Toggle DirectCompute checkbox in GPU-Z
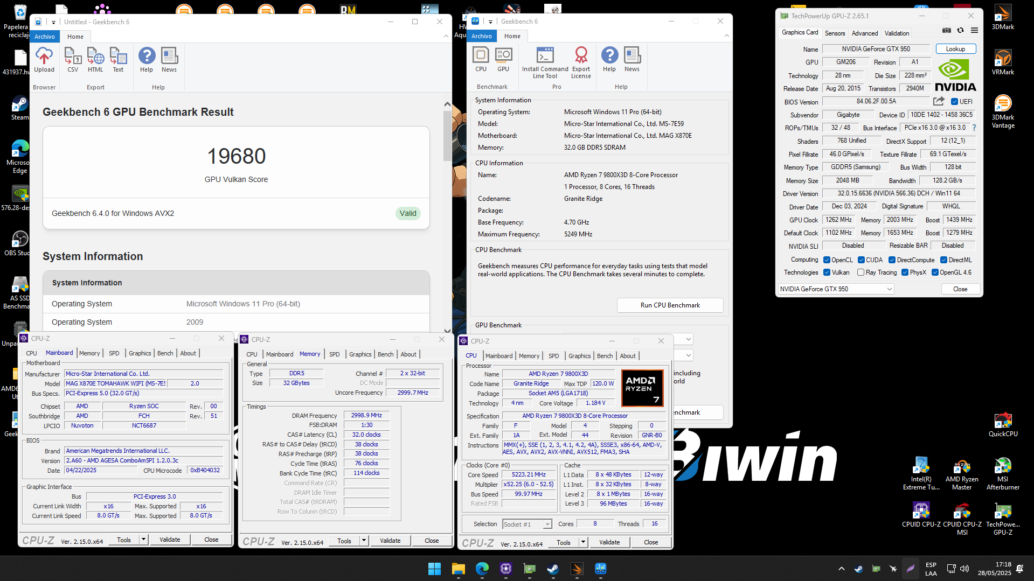The height and width of the screenshot is (581, 1034). click(892, 260)
